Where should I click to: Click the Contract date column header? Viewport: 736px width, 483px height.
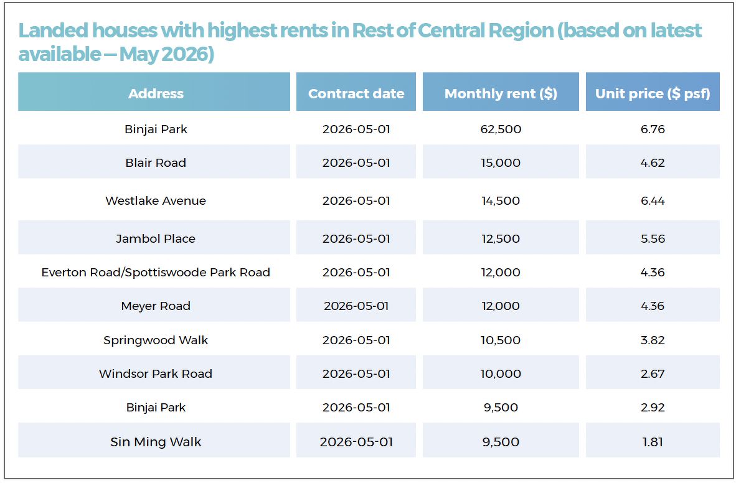point(356,92)
